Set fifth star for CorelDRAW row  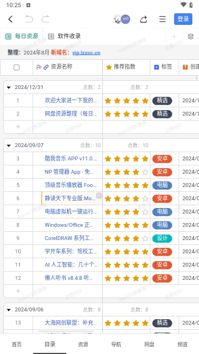coord(145,238)
